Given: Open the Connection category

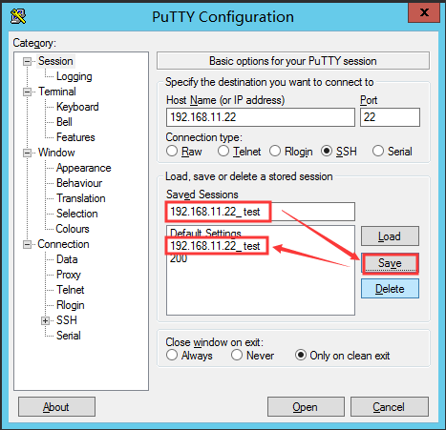Looking at the screenshot, I should (63, 244).
